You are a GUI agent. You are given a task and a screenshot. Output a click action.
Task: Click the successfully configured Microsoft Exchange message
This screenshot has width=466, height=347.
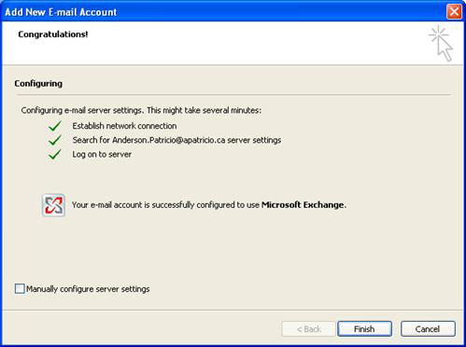(x=209, y=205)
